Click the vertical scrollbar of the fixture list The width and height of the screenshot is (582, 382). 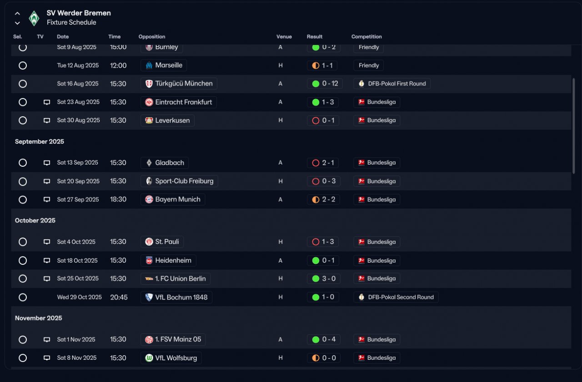[x=573, y=125]
